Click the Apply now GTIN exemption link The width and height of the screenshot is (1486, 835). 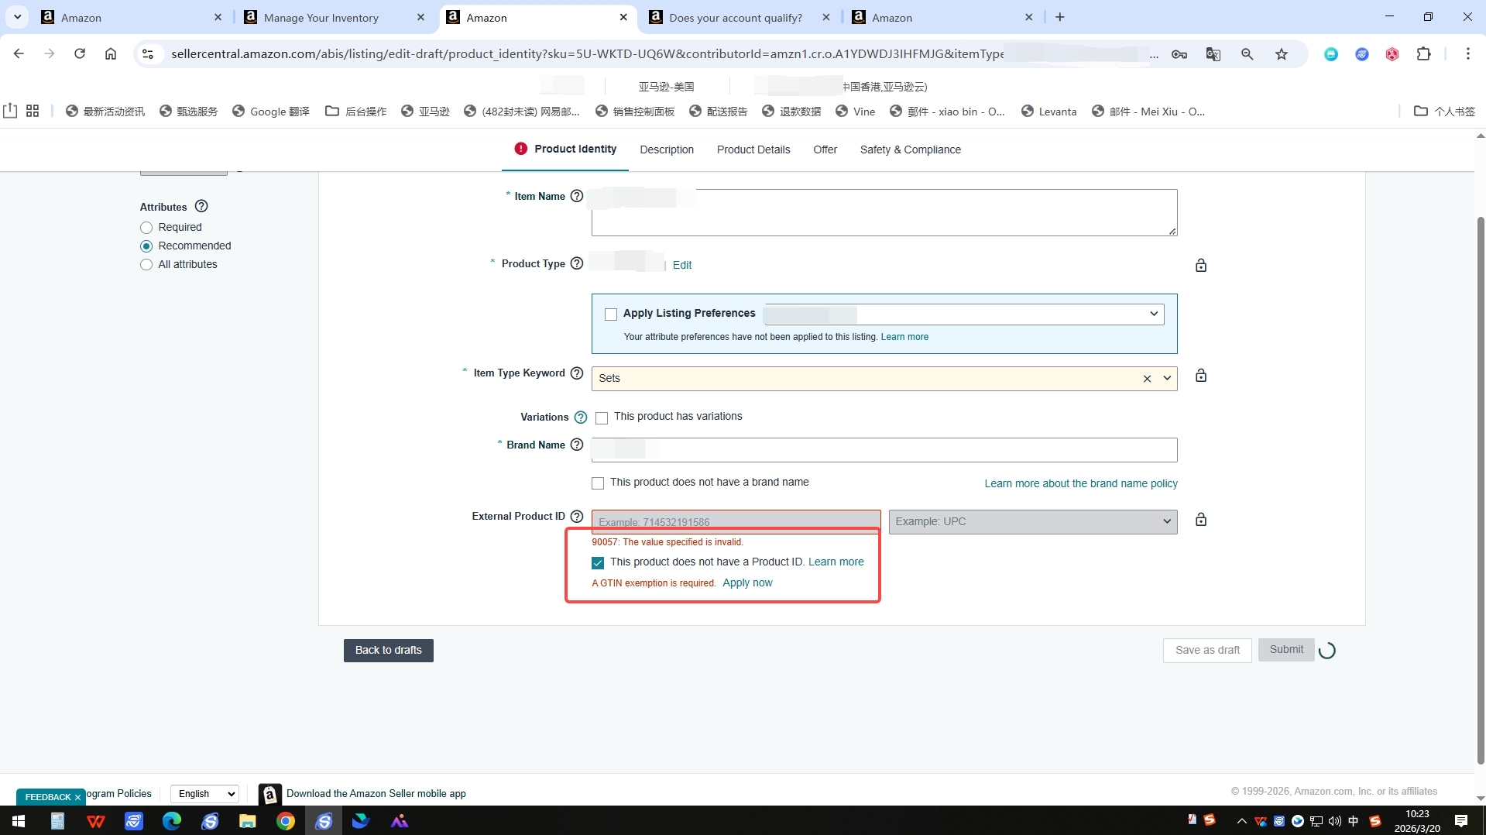pyautogui.click(x=747, y=583)
